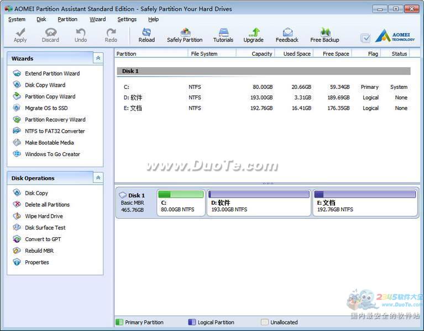Image resolution: width=424 pixels, height=331 pixels.
Task: Click the Undo arrow icon
Action: [81, 33]
